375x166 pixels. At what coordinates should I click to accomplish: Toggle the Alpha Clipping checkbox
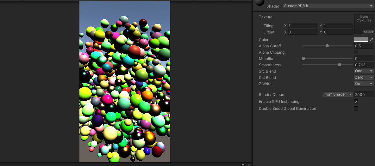(x=356, y=52)
